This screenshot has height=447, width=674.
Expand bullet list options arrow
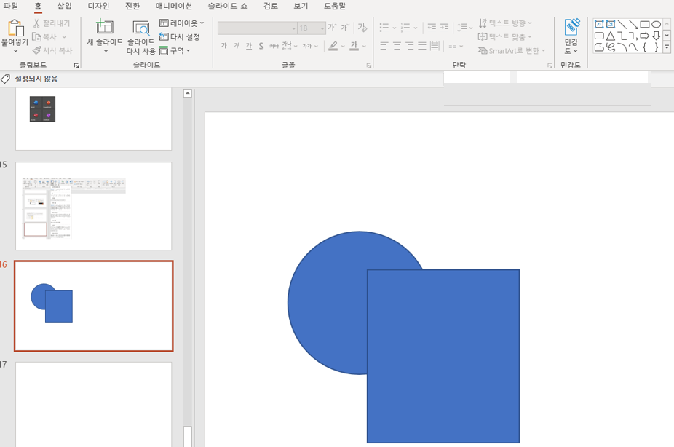pos(395,28)
